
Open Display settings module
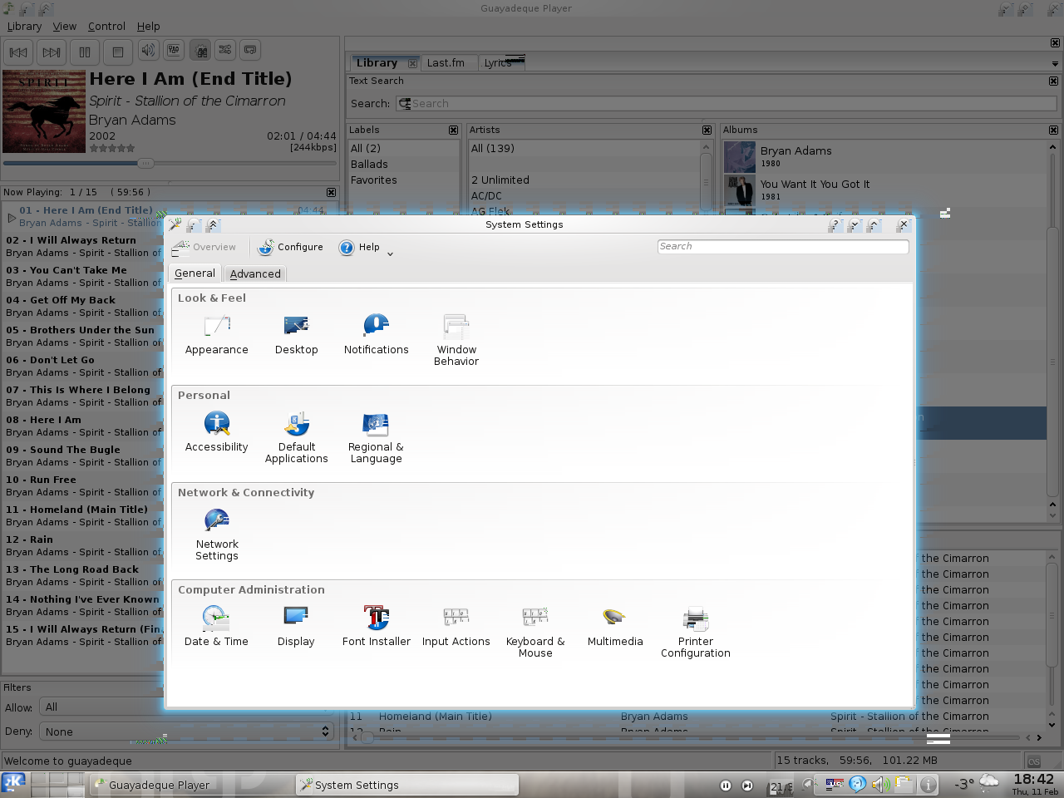click(x=296, y=627)
